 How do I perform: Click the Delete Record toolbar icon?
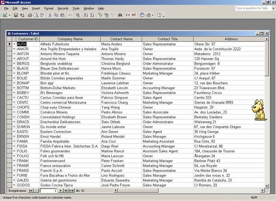click(134, 15)
